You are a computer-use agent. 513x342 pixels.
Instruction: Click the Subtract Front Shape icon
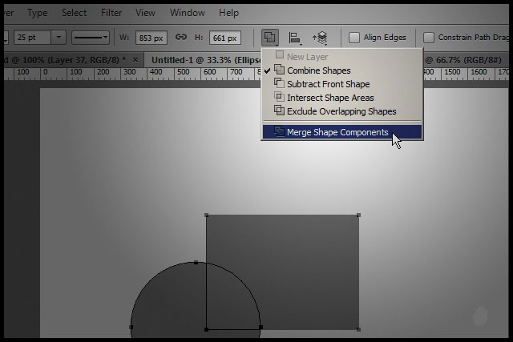point(279,84)
